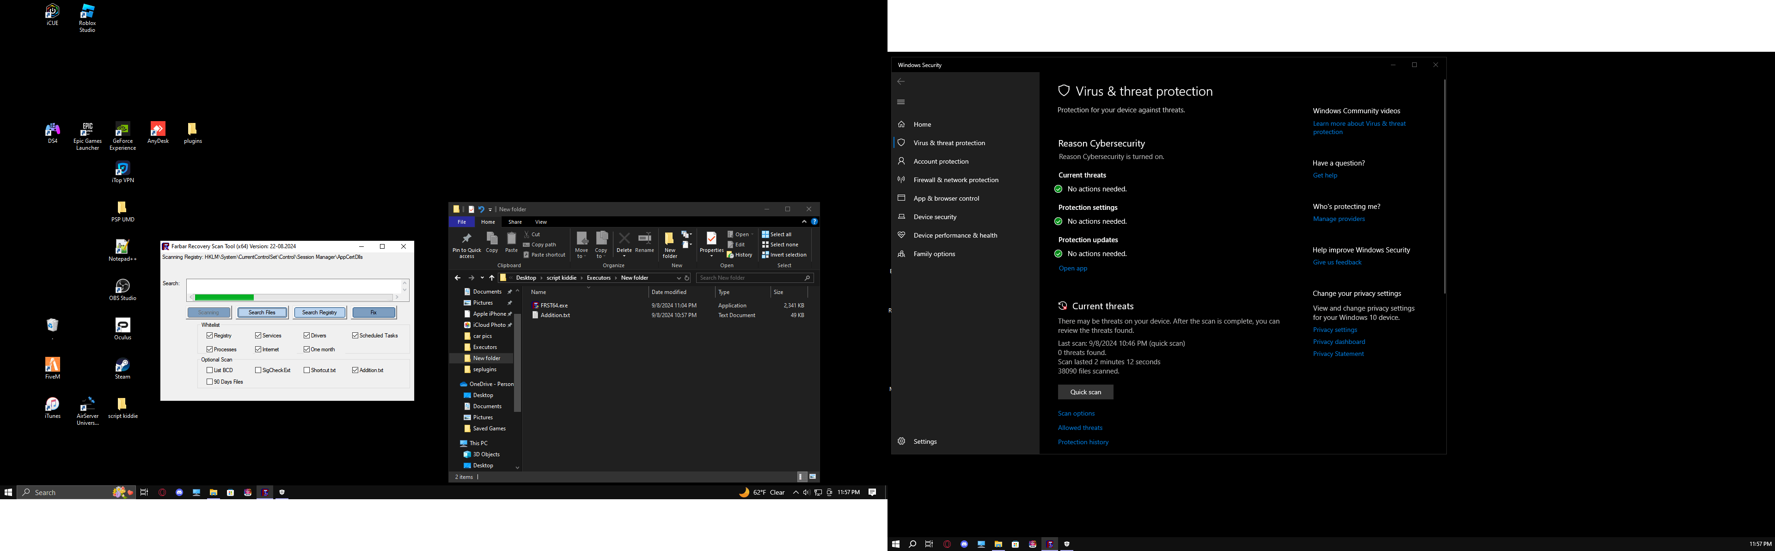Click the green scan progress bar
The width and height of the screenshot is (1775, 551).
tap(224, 298)
